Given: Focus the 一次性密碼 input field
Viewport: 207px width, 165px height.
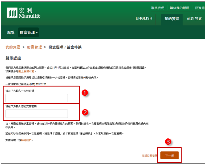Looking at the screenshot, I should [37, 98].
